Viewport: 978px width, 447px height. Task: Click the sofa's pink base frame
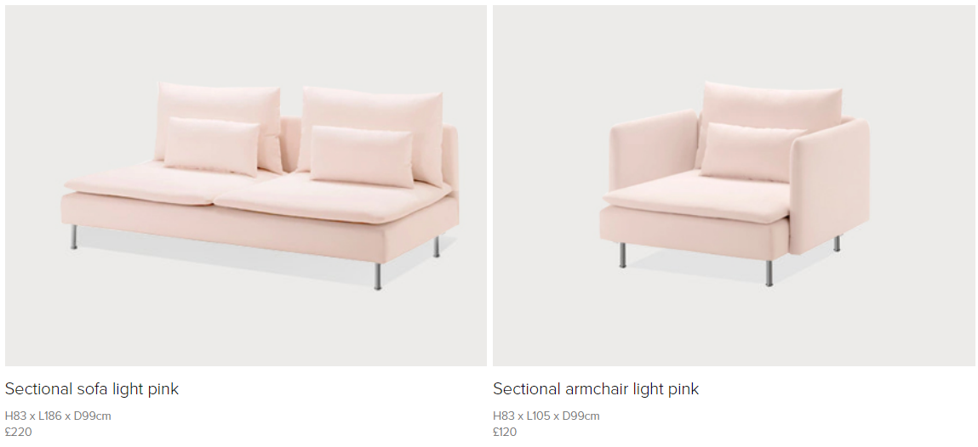pos(249,230)
